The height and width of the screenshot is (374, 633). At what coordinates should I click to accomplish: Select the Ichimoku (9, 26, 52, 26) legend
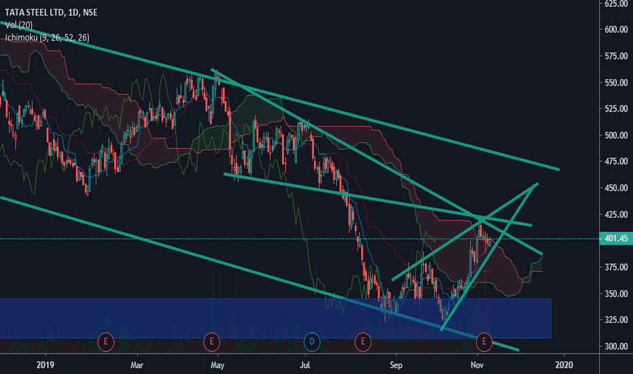[48, 37]
